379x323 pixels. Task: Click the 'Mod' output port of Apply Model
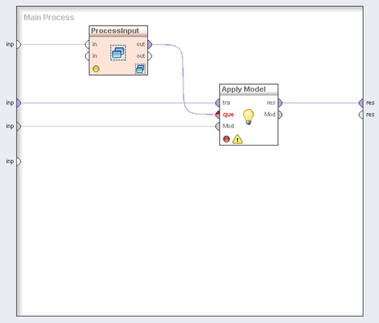tap(280, 114)
